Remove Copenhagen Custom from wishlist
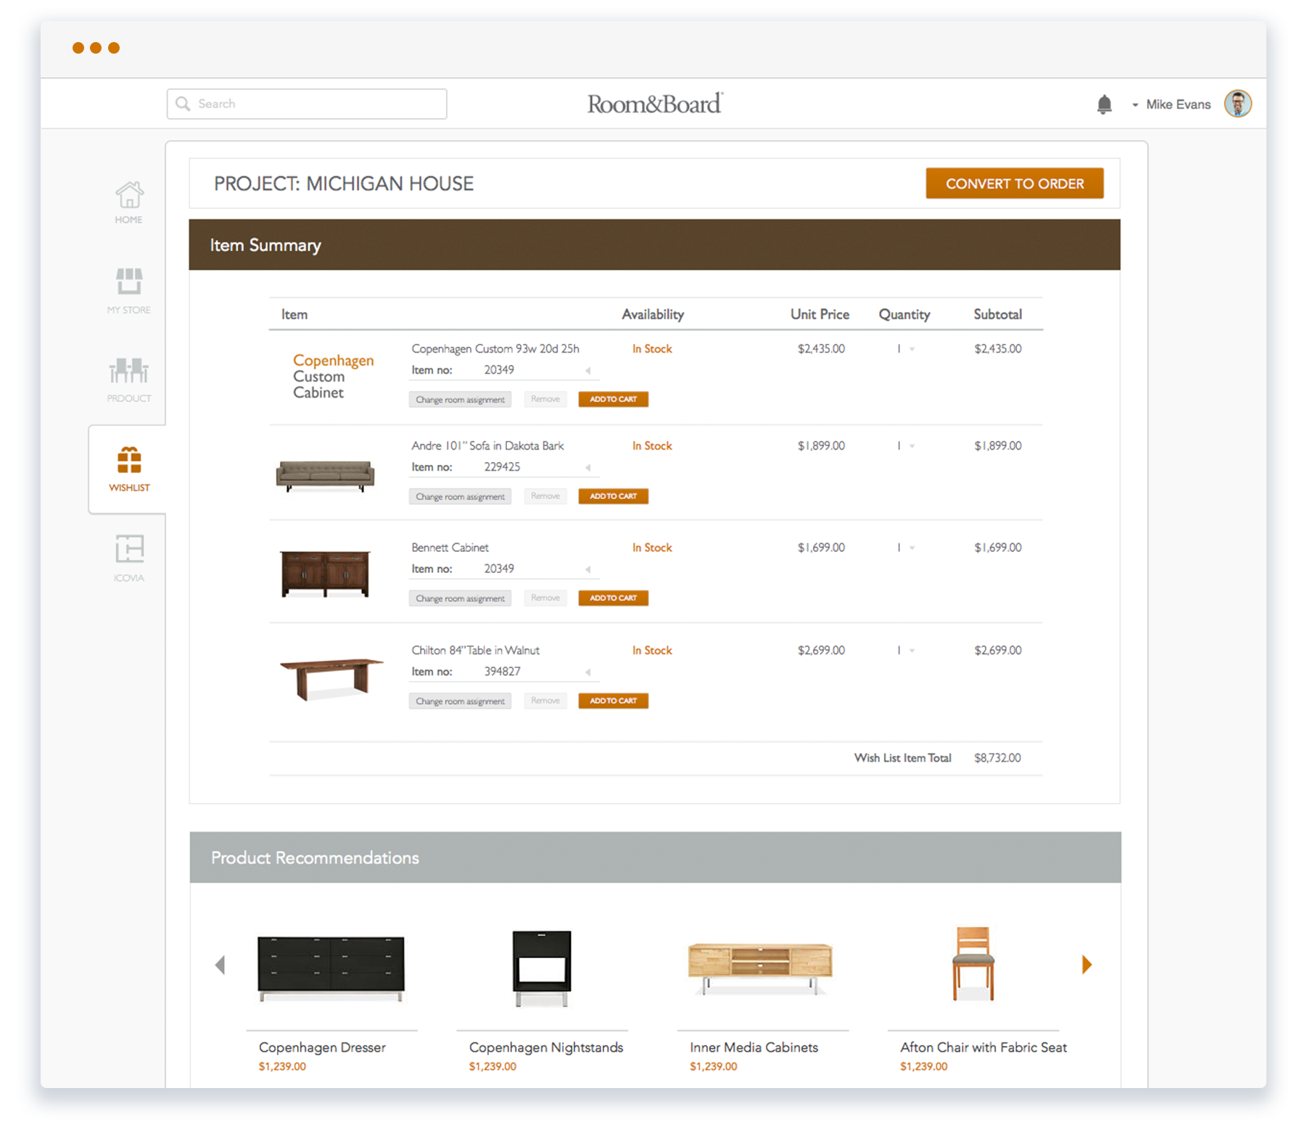 [545, 399]
